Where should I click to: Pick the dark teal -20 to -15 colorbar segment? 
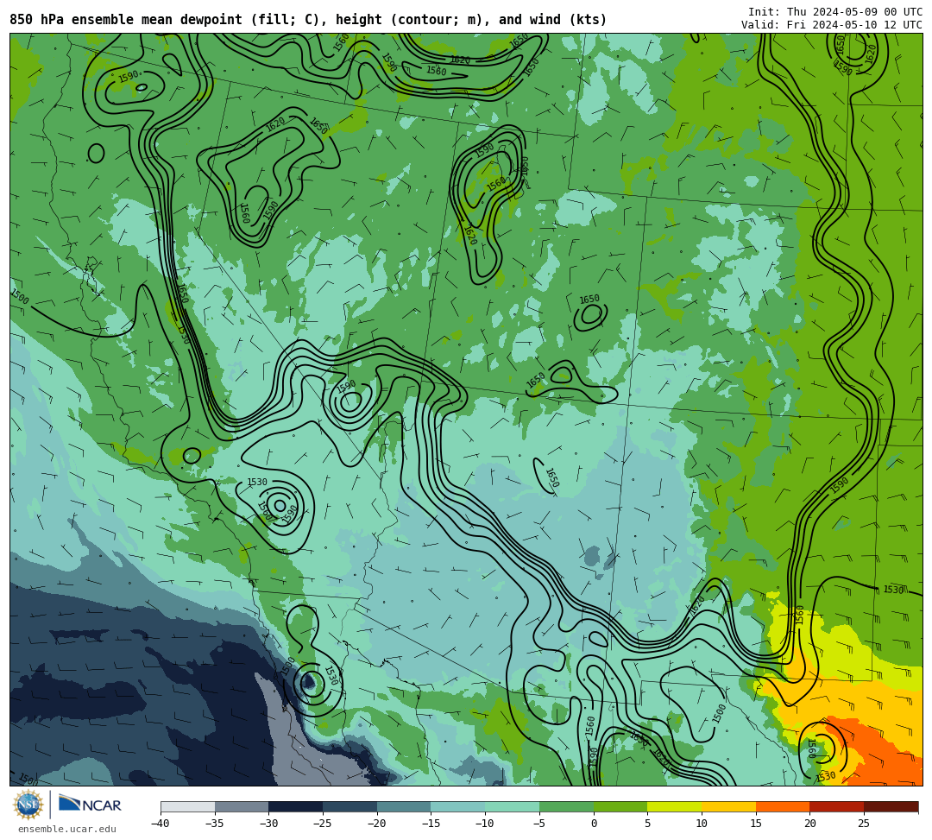pos(404,806)
